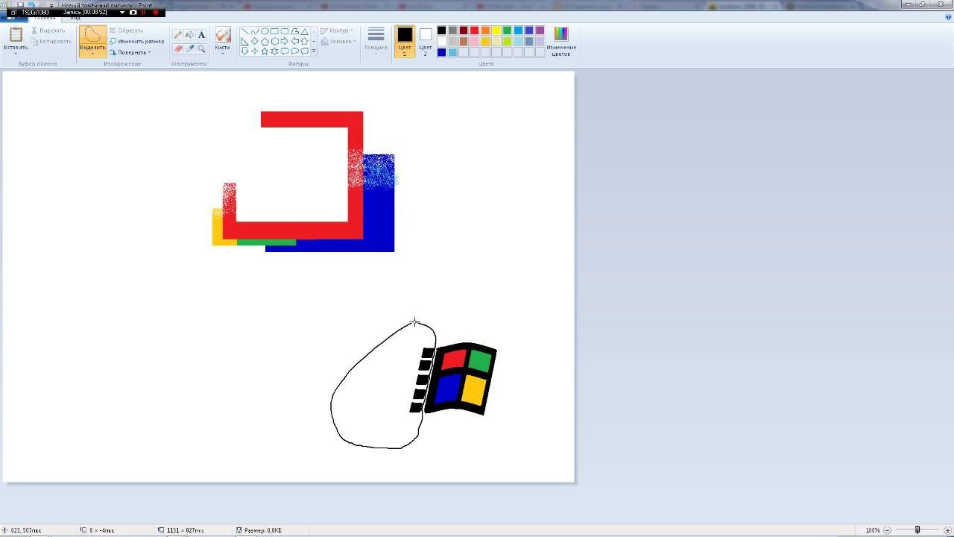
Task: Open the Outline (Контур) dropdown
Action: coord(338,31)
